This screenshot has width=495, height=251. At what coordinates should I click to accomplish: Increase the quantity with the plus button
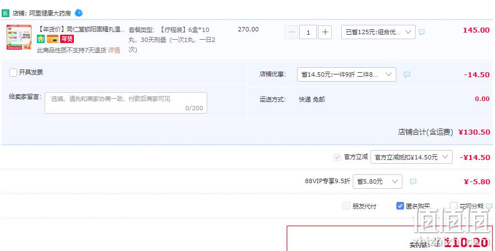325,32
